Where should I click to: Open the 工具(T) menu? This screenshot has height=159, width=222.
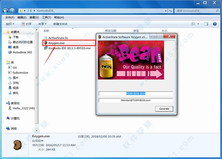[x=47, y=17]
